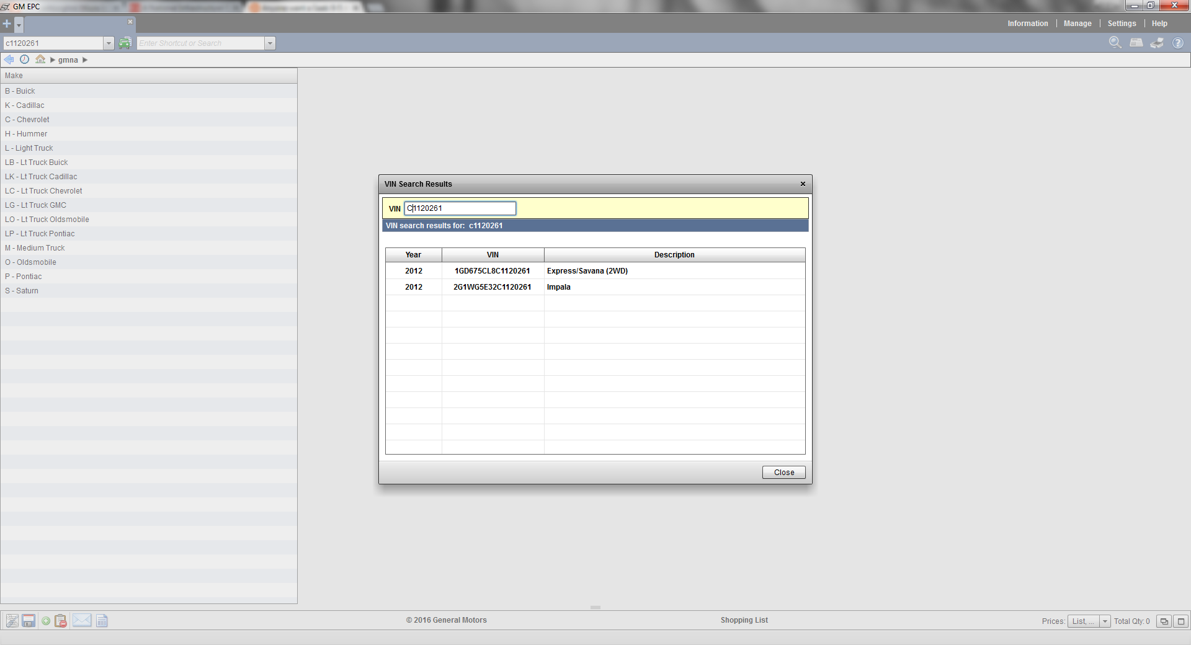Select O - Oldsmobile make
1191x645 pixels.
coord(149,262)
